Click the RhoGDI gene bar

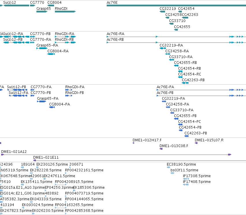pyautogui.click(x=65, y=12)
